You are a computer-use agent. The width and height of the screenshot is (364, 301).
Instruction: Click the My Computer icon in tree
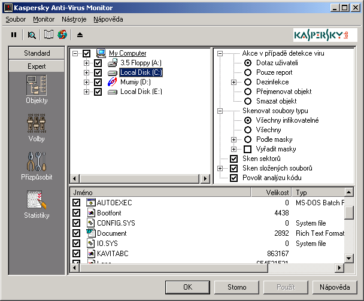pos(101,53)
